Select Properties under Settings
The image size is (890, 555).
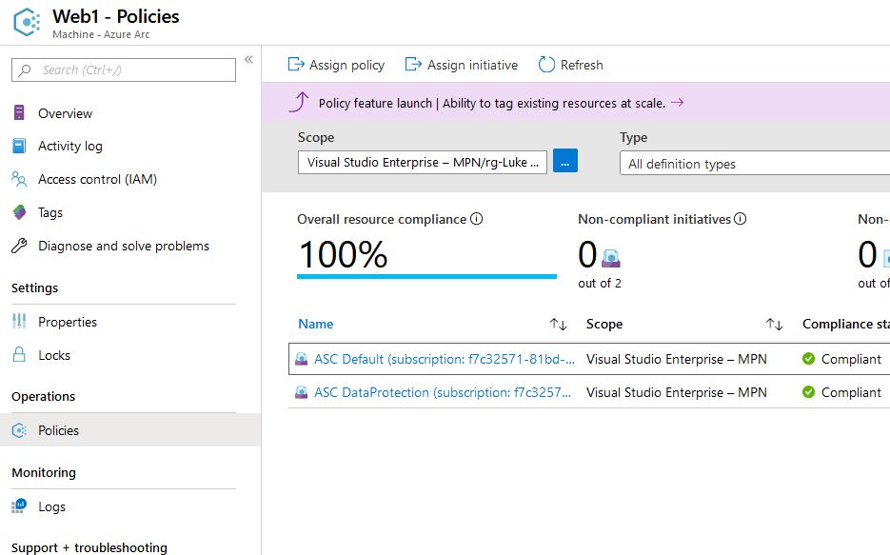pos(68,322)
